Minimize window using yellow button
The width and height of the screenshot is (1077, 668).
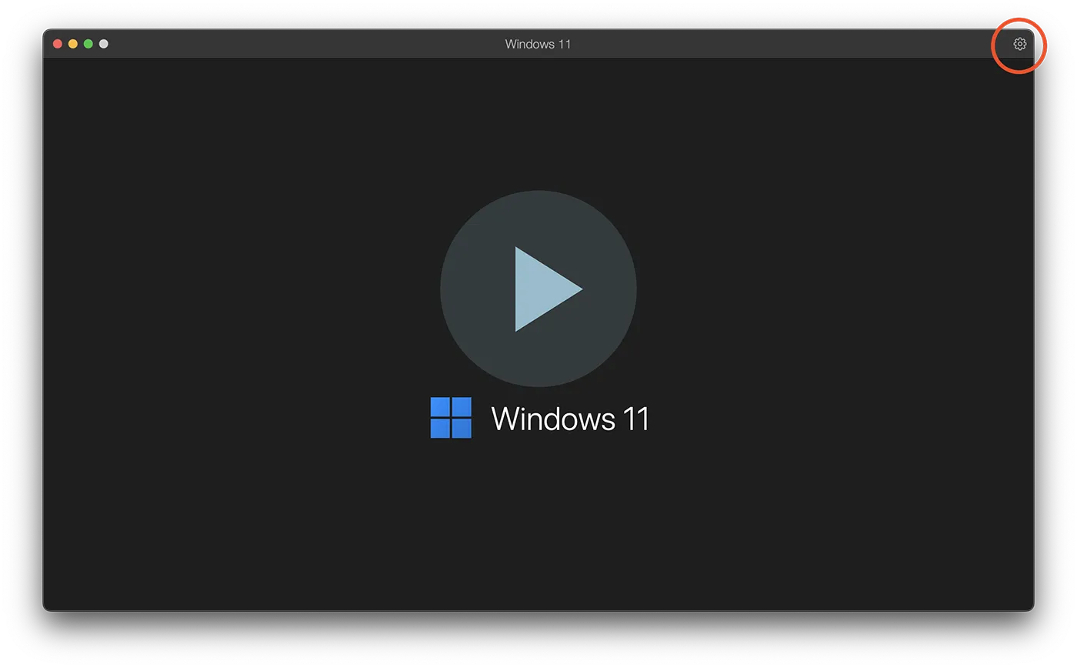pos(73,44)
